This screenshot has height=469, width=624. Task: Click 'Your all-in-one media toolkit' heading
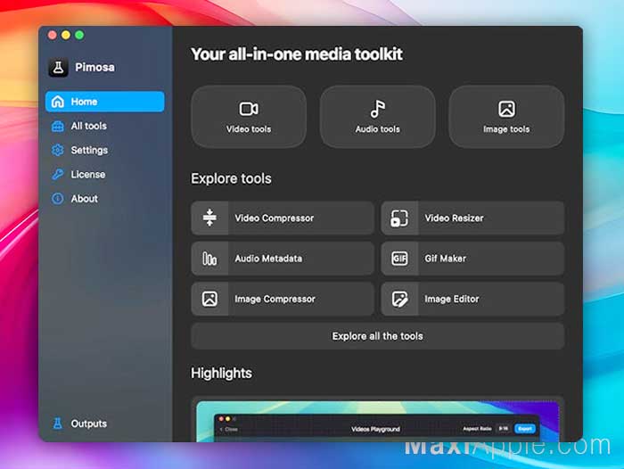[297, 54]
